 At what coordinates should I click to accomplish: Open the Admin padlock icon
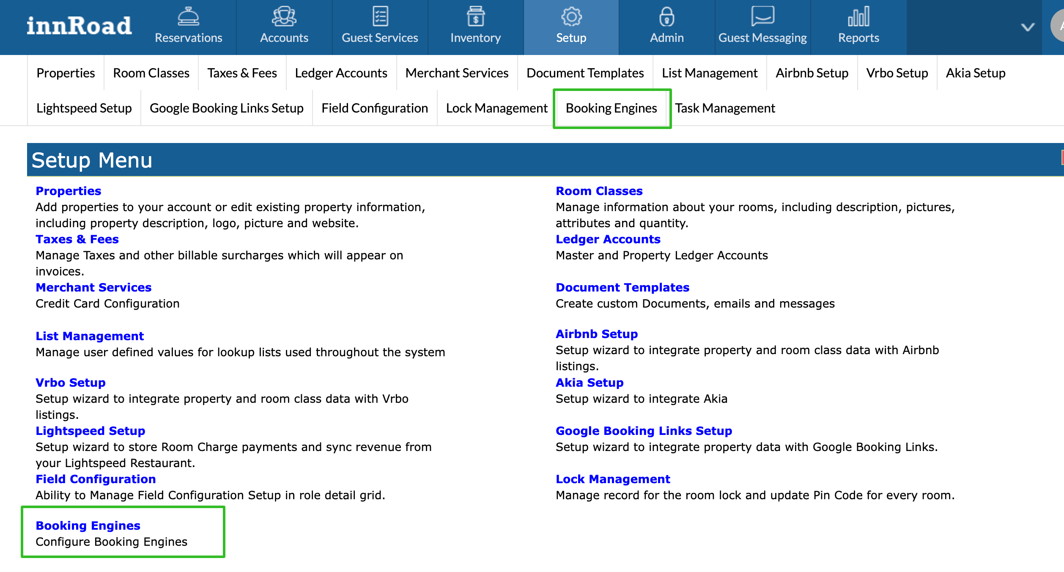tap(666, 17)
